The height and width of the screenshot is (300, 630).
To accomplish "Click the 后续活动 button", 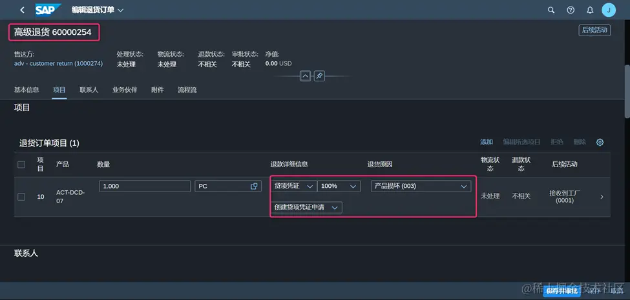I will pos(594,30).
